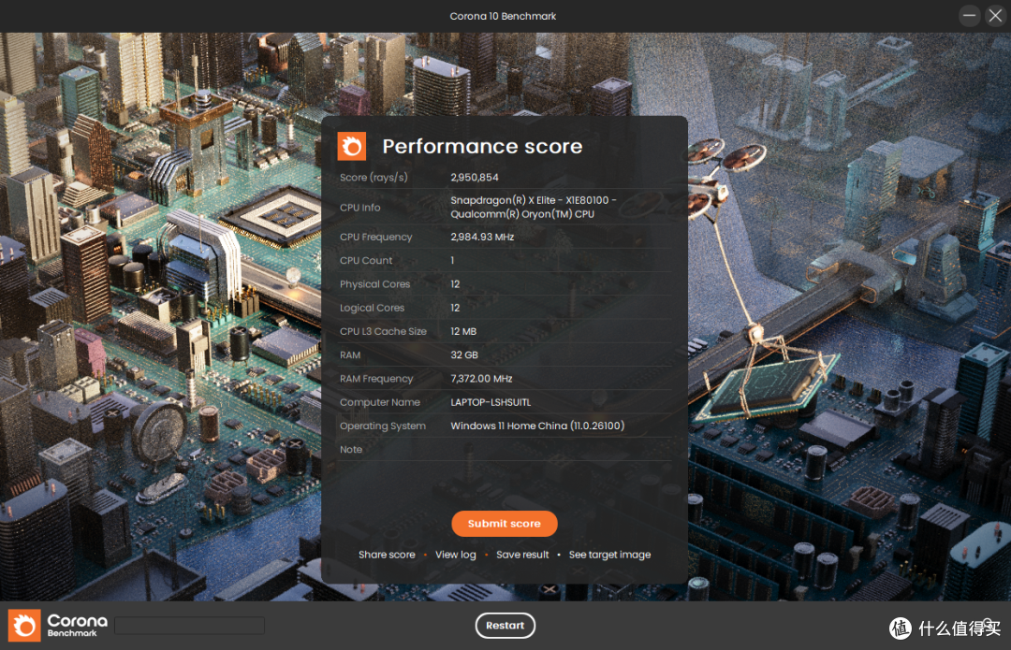
Task: Click the RAM value 32 GB
Action: [x=464, y=355]
